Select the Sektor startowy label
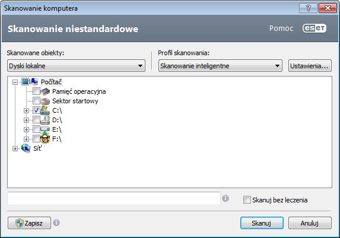The height and width of the screenshot is (238, 340). tap(75, 101)
